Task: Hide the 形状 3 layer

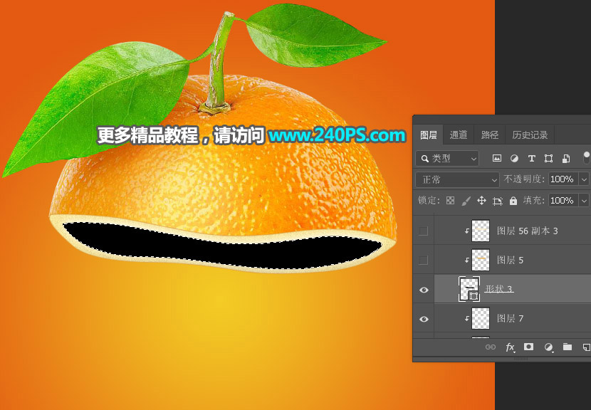Action: pyautogui.click(x=424, y=290)
